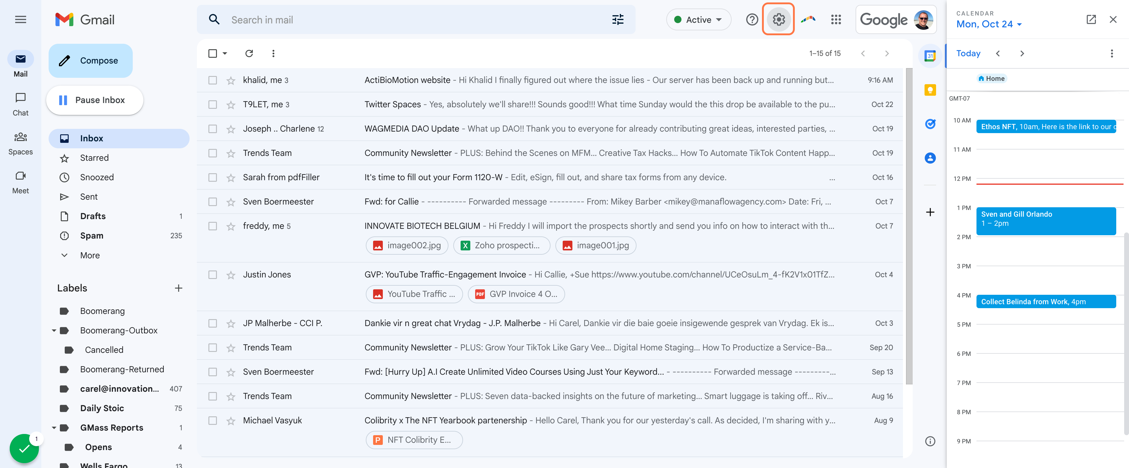The height and width of the screenshot is (468, 1129).
Task: Expand the More folders list
Action: coord(89,256)
